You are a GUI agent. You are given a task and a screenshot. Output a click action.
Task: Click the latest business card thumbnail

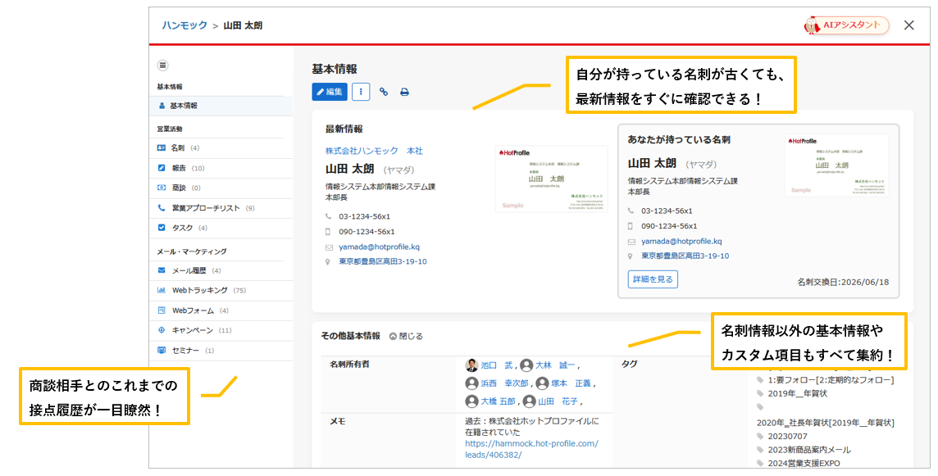point(552,179)
